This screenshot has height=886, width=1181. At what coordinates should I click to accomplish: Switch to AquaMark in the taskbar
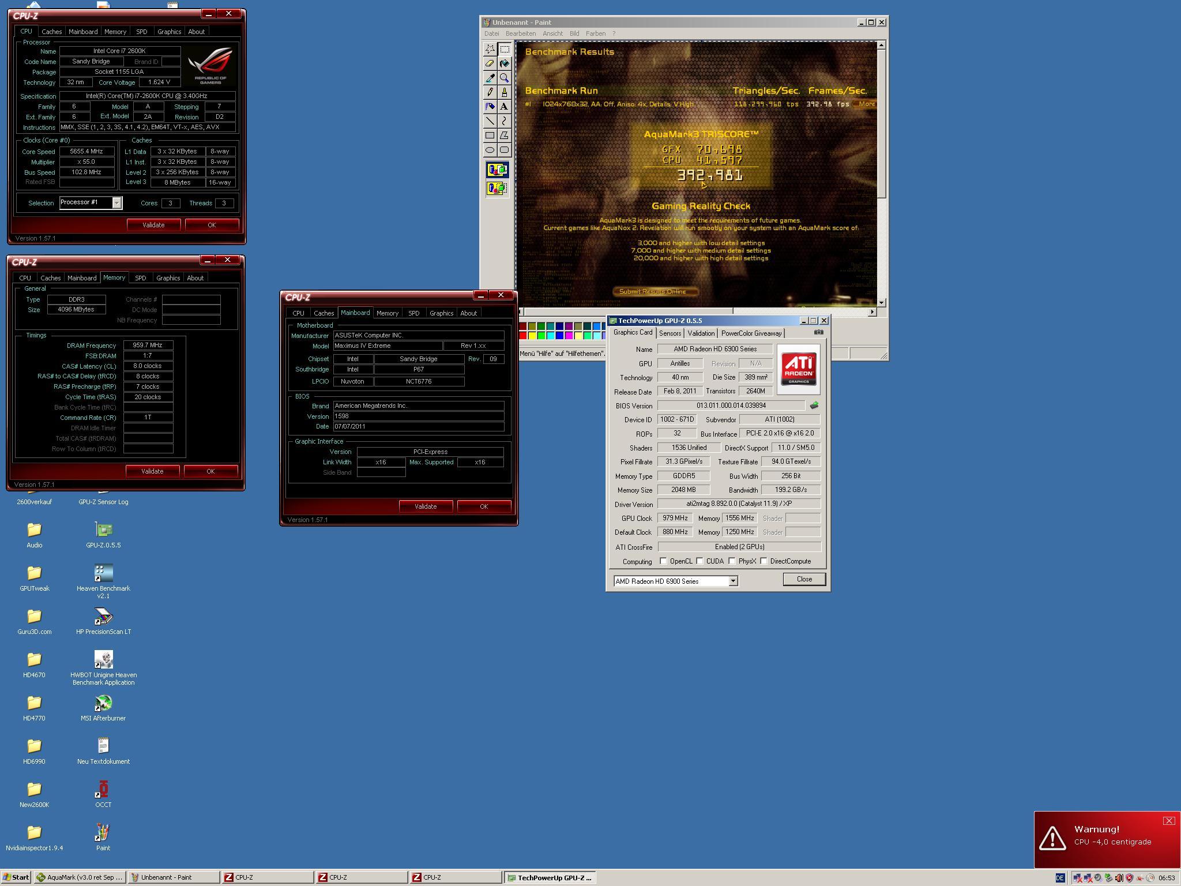(80, 877)
